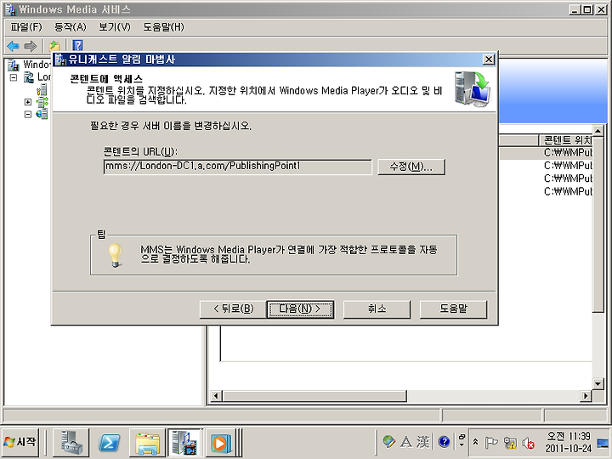612x459 pixels.
Task: Close the 유니캐스트 알림 마법사 dialog
Action: tap(489, 59)
